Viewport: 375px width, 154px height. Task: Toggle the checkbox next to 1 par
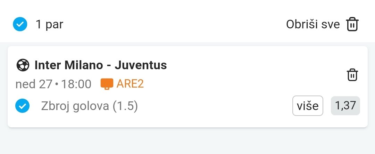click(x=20, y=25)
